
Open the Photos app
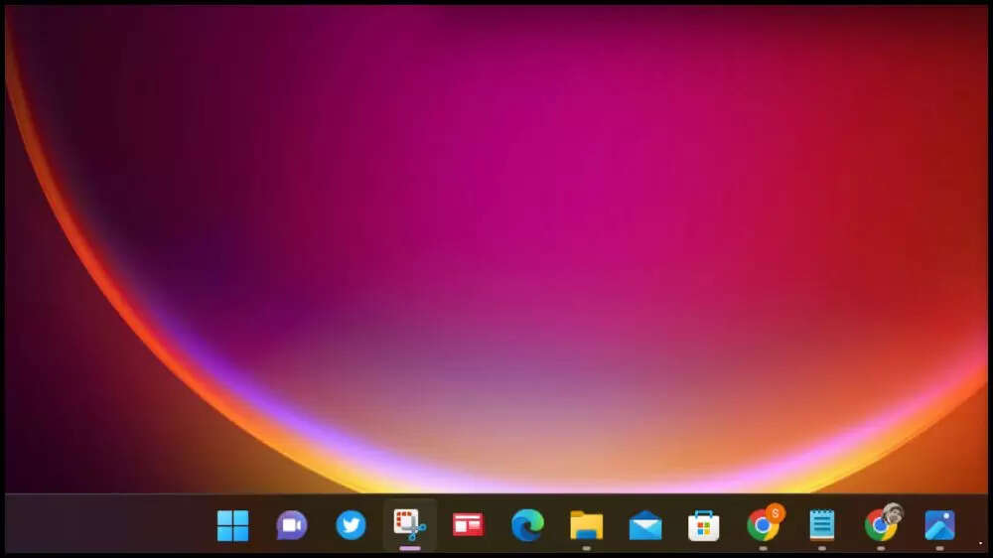click(939, 525)
